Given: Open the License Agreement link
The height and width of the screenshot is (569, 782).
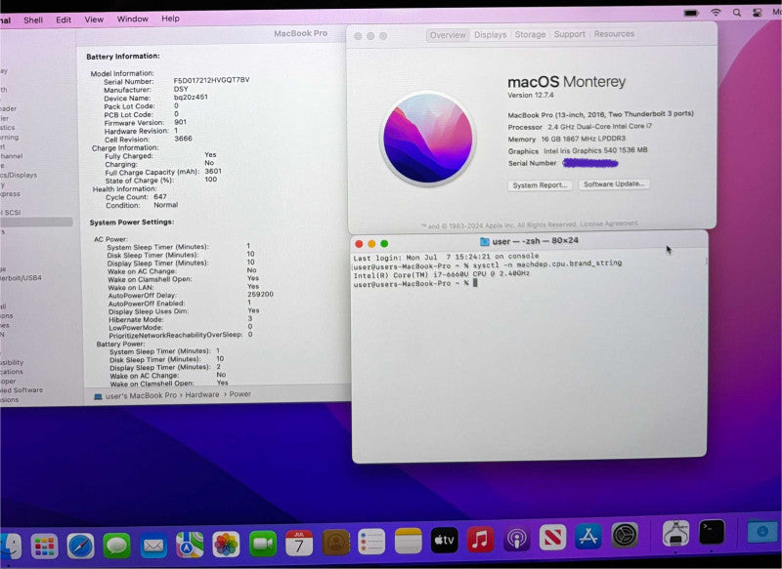Looking at the screenshot, I should coord(608,224).
